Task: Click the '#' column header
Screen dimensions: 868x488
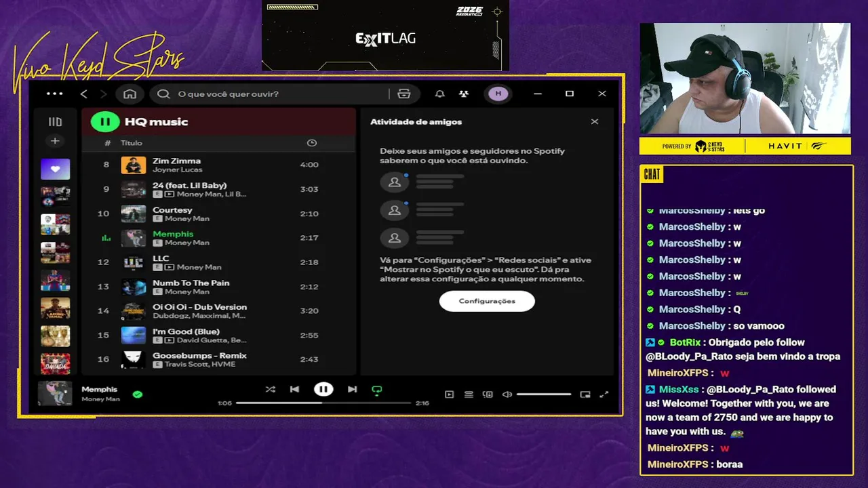Action: click(x=107, y=143)
